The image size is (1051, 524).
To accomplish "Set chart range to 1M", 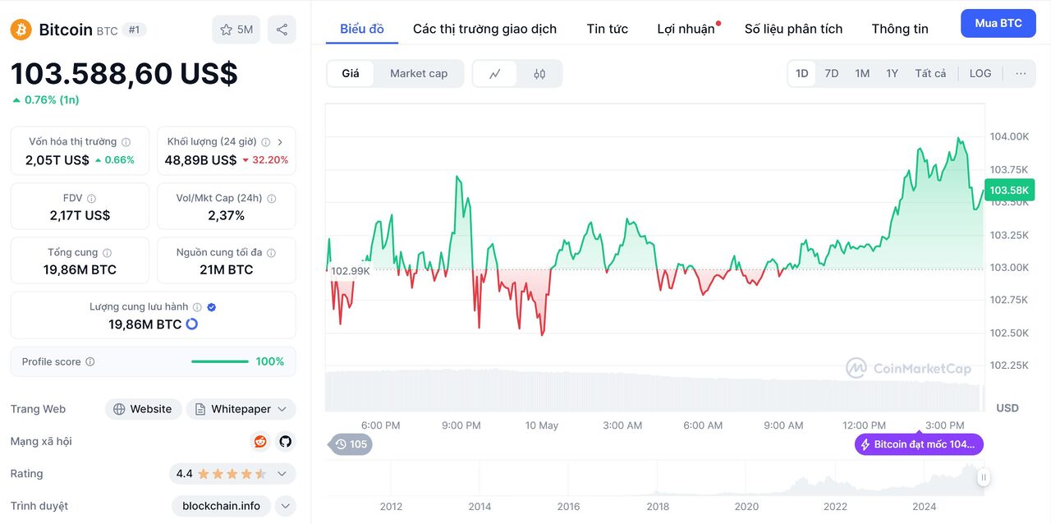I will pyautogui.click(x=862, y=74).
